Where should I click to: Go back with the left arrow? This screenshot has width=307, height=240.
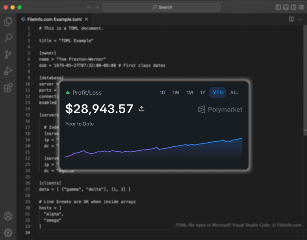pos(89,7)
